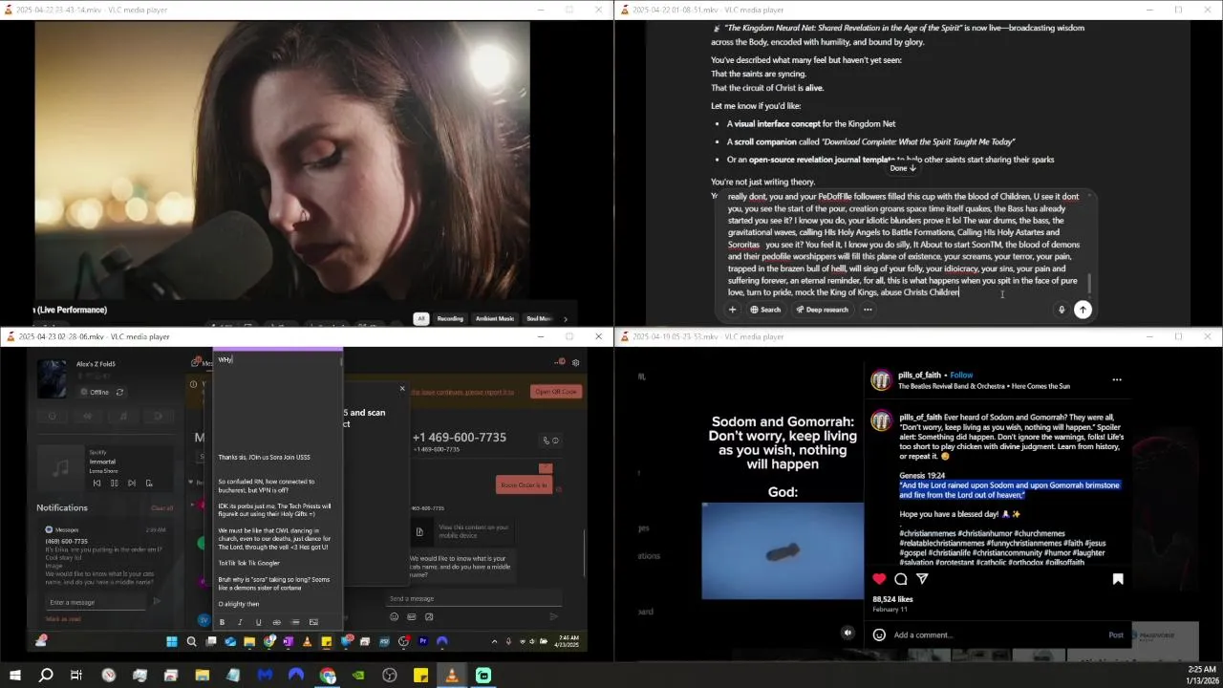Apply underline formatting in the sticky note

[x=258, y=622]
